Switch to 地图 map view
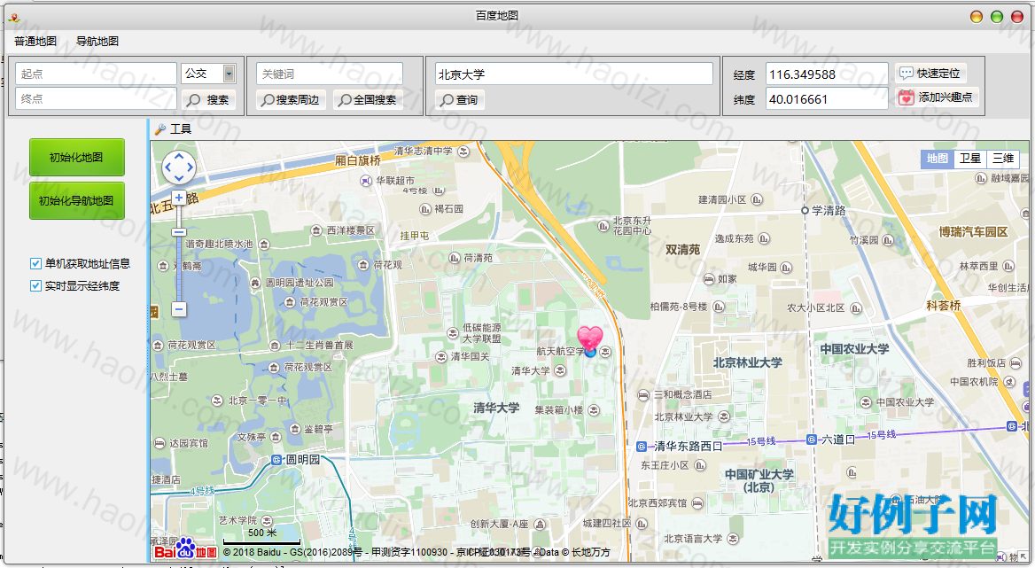This screenshot has height=568, width=1035. [x=938, y=159]
